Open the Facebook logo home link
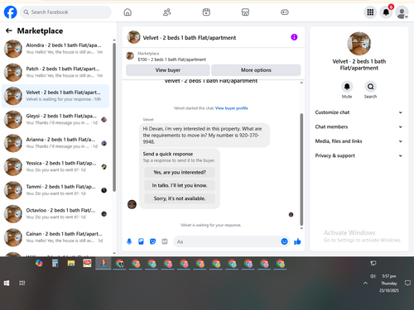 [x=11, y=12]
